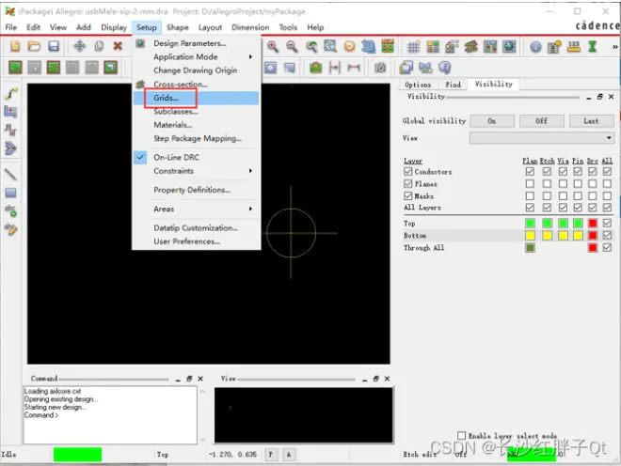The width and height of the screenshot is (621, 466).
Task: Select the Add Connect route tool
Action: pos(10,93)
